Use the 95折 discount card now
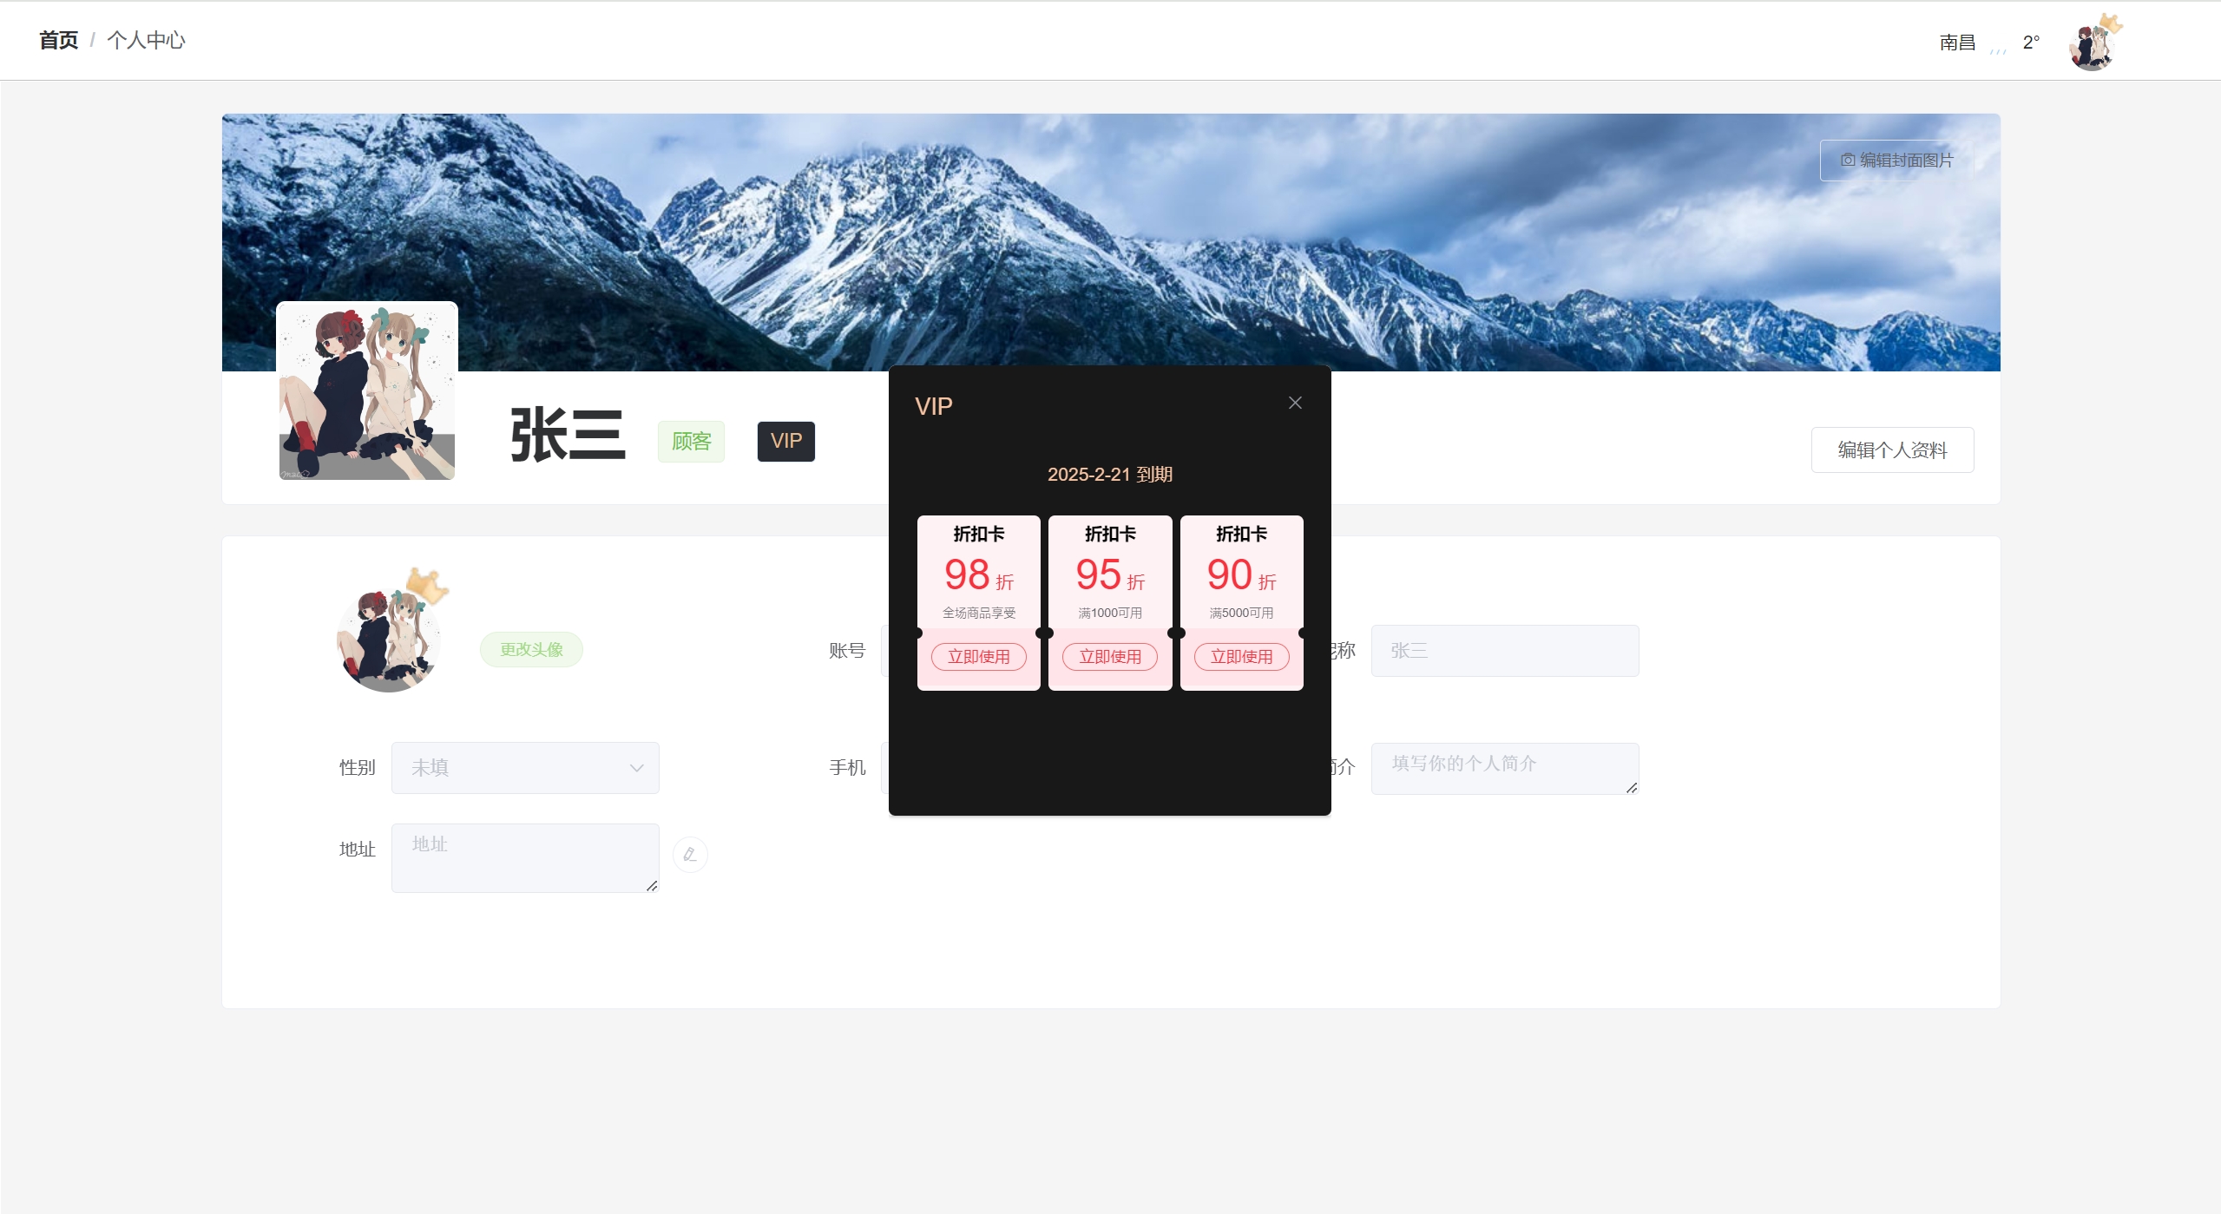2221x1214 pixels. [x=1110, y=657]
